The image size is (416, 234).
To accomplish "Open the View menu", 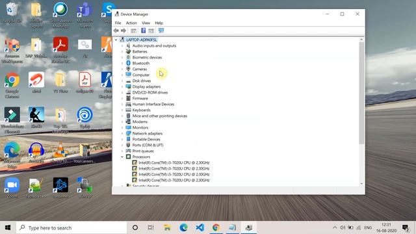I will pyautogui.click(x=146, y=23).
